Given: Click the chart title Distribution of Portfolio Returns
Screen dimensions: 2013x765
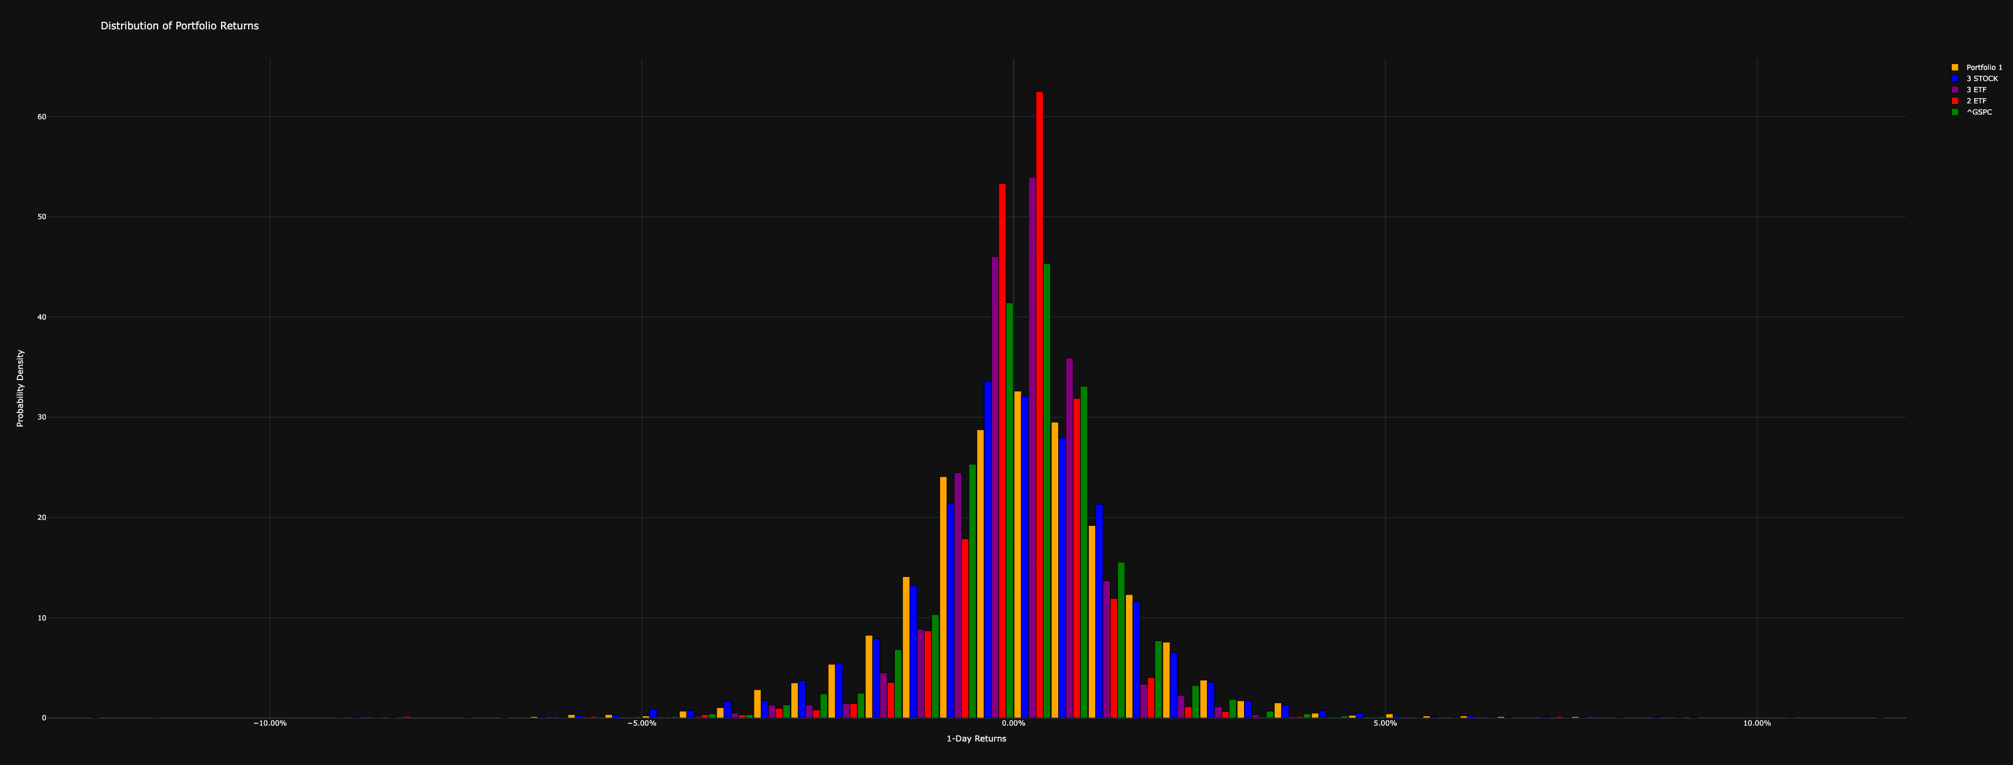Looking at the screenshot, I should click(180, 26).
